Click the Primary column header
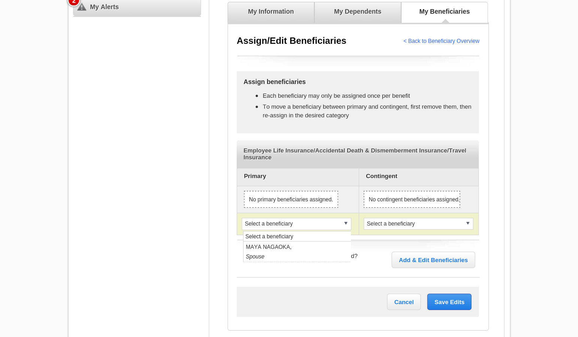Viewport: 578px width, 337px height. tap(298, 176)
